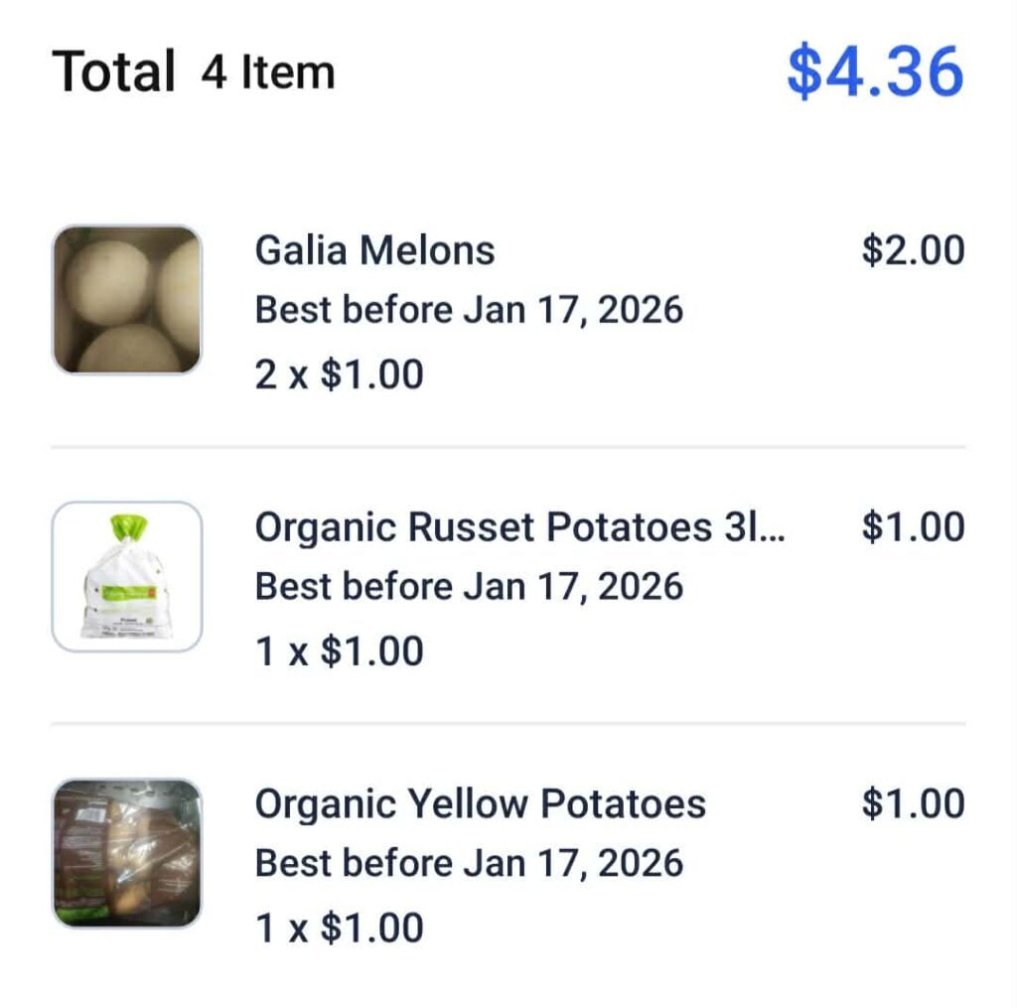Click the Galia Melons product thumbnail
Screen dimensions: 1017x1008
(127, 298)
